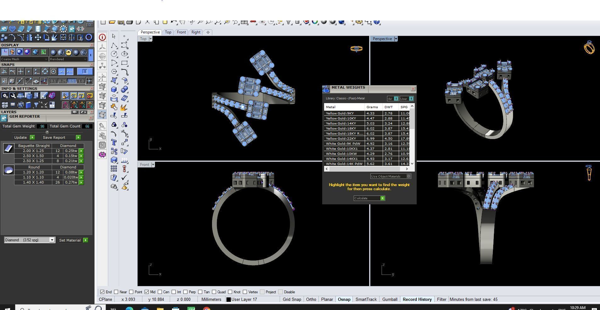Expand the 2.00 X 1.25 baguette row arrow
Screen dimensions: 600x310
(x=81, y=151)
